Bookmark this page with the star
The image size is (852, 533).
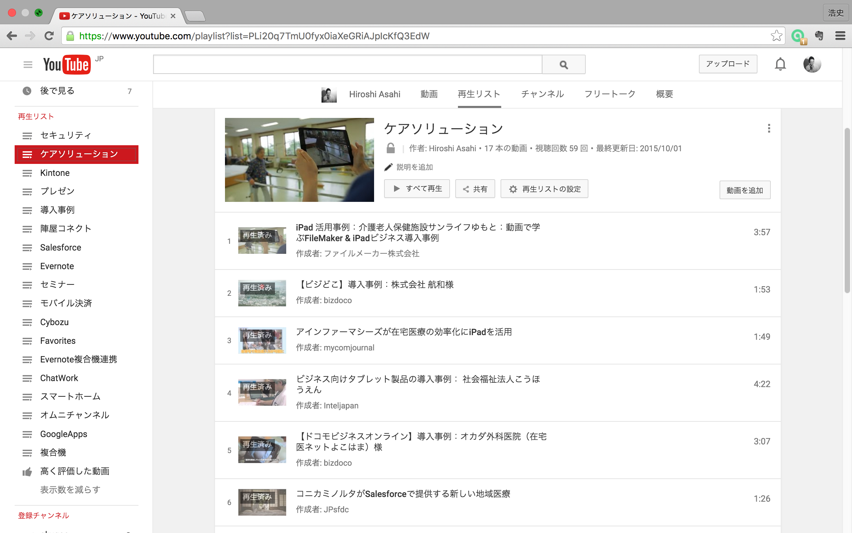[776, 36]
